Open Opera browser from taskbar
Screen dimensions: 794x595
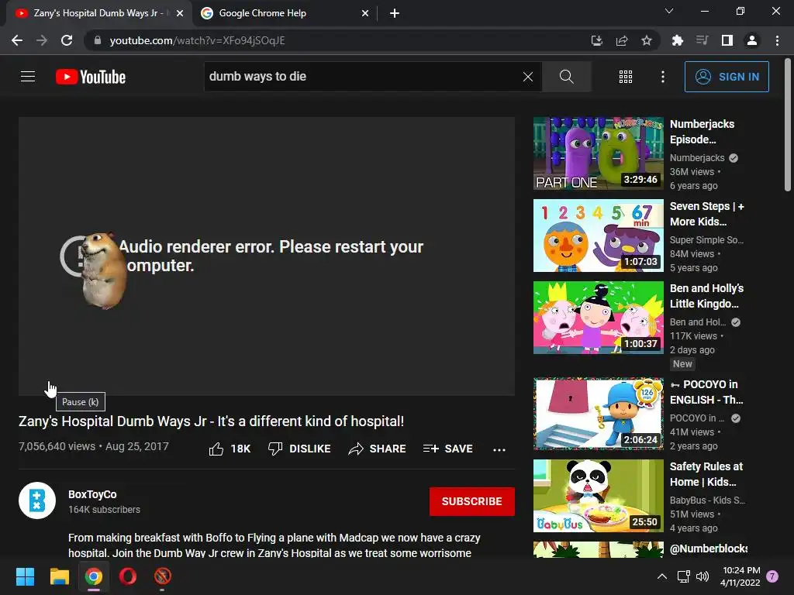pos(128,576)
